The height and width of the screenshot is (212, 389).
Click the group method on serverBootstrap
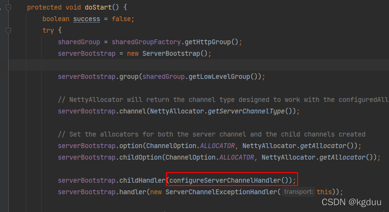click(129, 76)
